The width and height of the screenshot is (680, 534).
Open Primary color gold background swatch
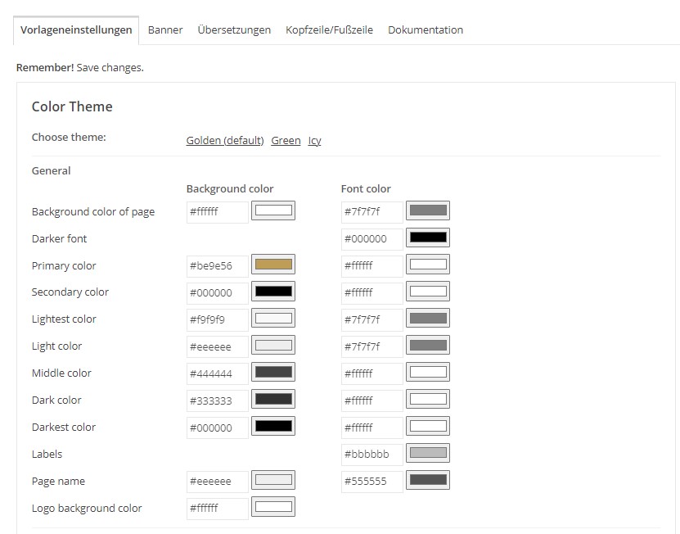tap(273, 265)
